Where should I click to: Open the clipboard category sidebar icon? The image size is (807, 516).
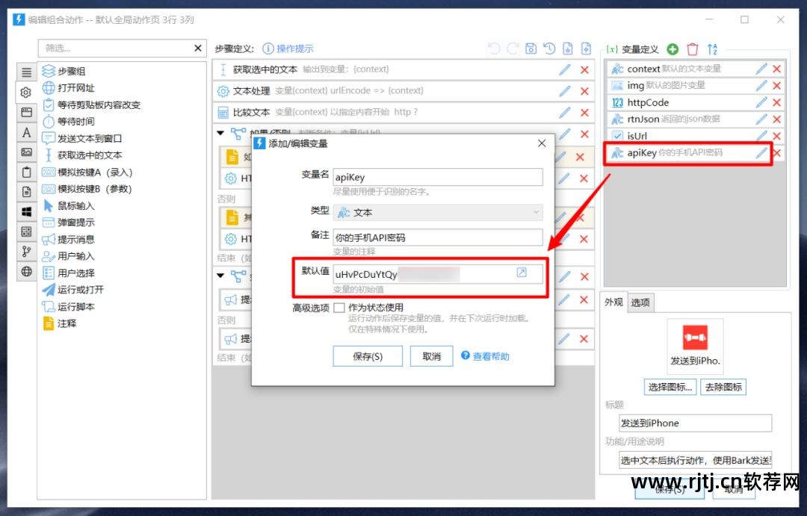pyautogui.click(x=26, y=172)
